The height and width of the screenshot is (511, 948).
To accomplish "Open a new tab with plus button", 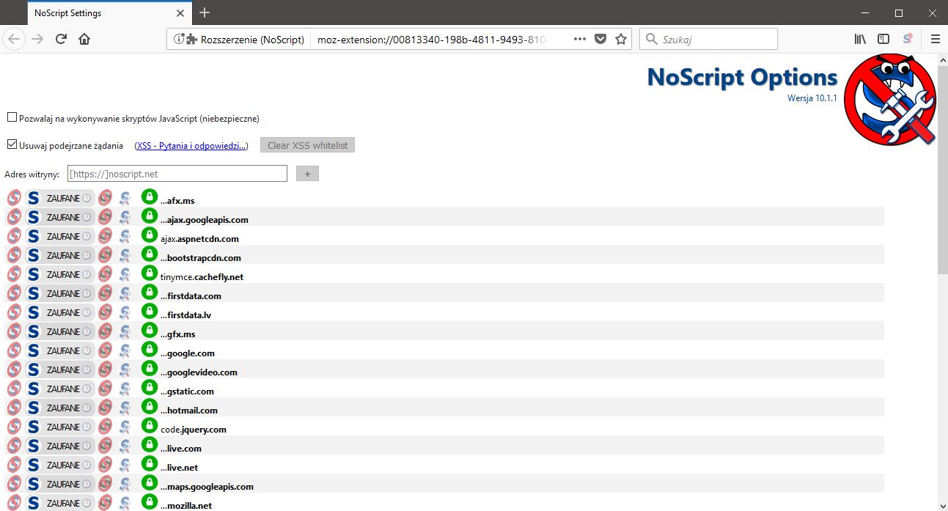I will 205,12.
